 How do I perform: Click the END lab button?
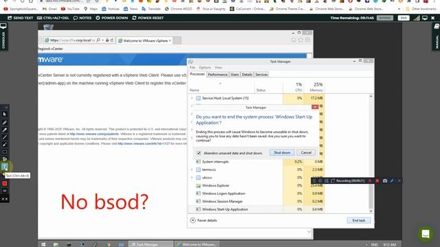click(x=404, y=18)
